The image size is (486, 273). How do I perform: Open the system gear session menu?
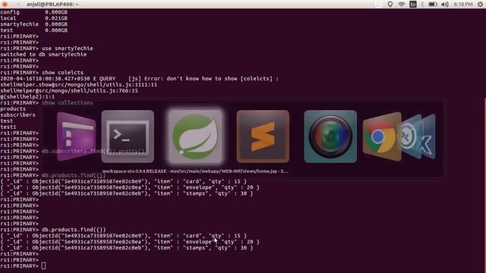coord(480,5)
